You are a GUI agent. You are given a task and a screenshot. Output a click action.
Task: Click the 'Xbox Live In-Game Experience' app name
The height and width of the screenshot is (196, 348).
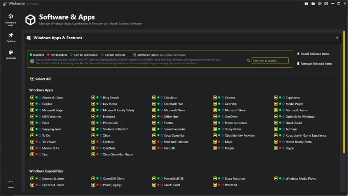click(306, 135)
